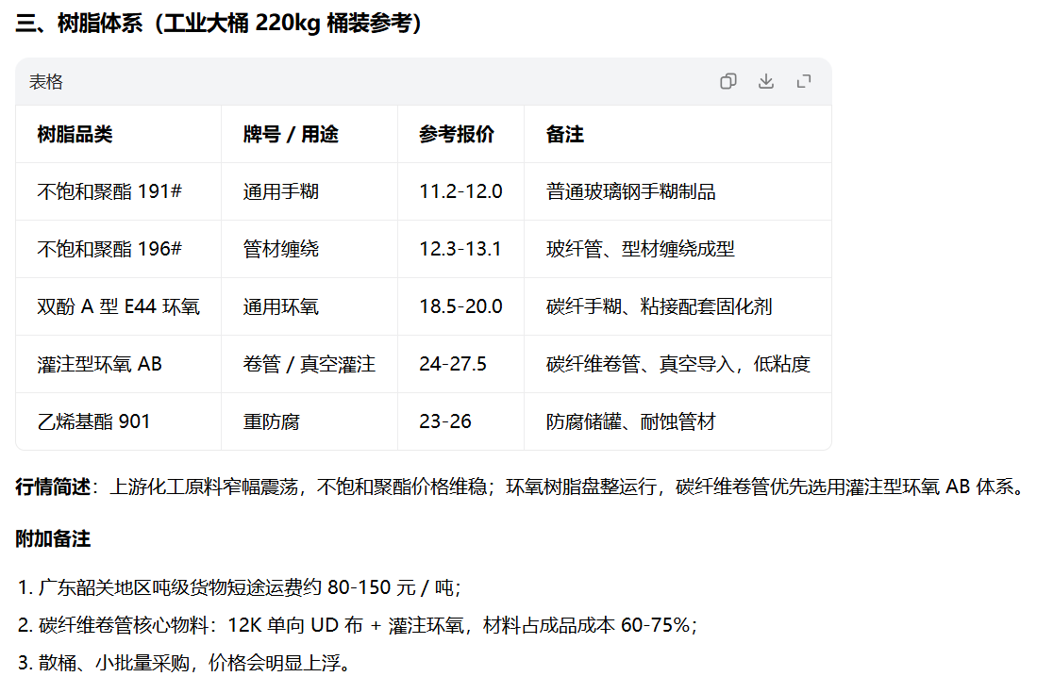Screen dimensions: 1037x693
Task: Click the 防腐储罐、耐蚀管材 remark
Action: pos(631,421)
